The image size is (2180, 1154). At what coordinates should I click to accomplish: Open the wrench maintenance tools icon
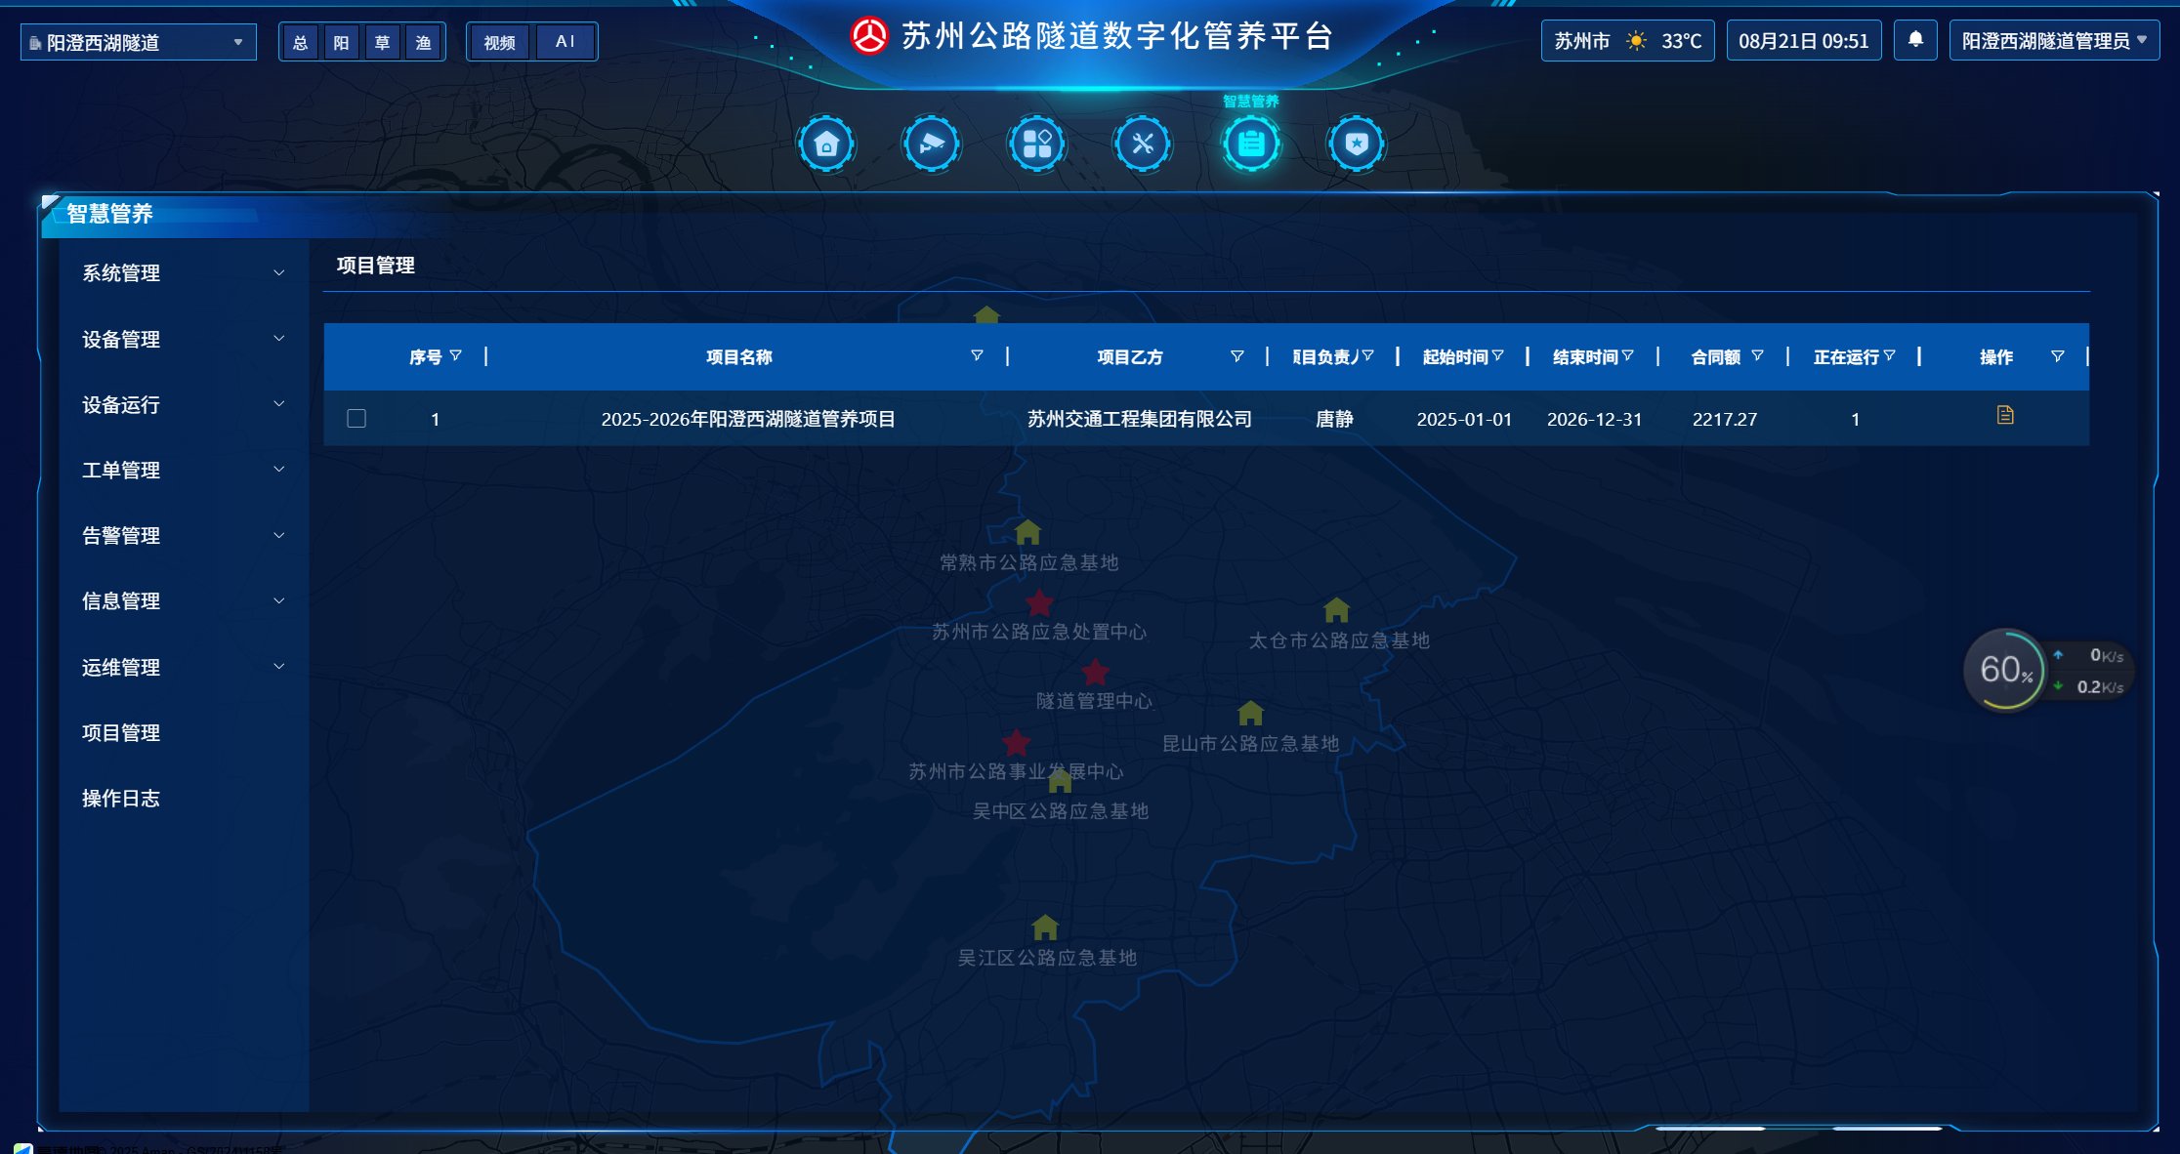point(1143,144)
